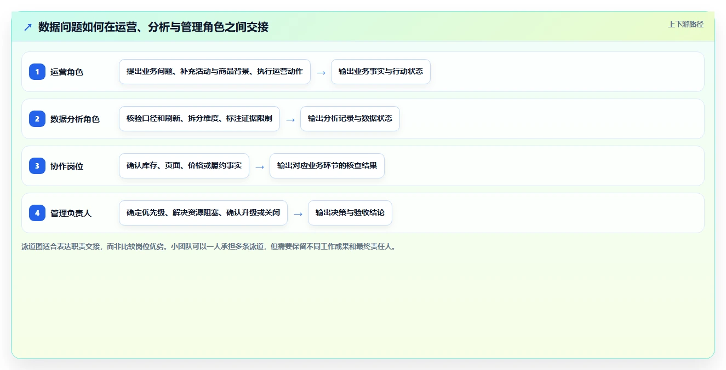Click the number 2 badge for 数据分析角色
726x370 pixels.
(37, 119)
